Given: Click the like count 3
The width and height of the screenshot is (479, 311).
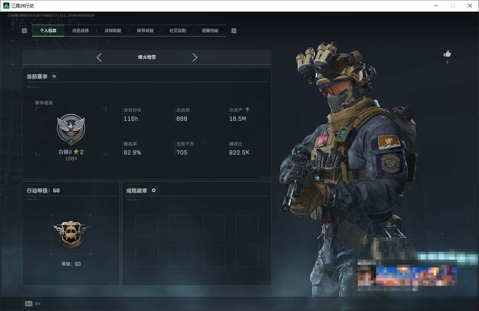Looking at the screenshot, I should [x=447, y=62].
